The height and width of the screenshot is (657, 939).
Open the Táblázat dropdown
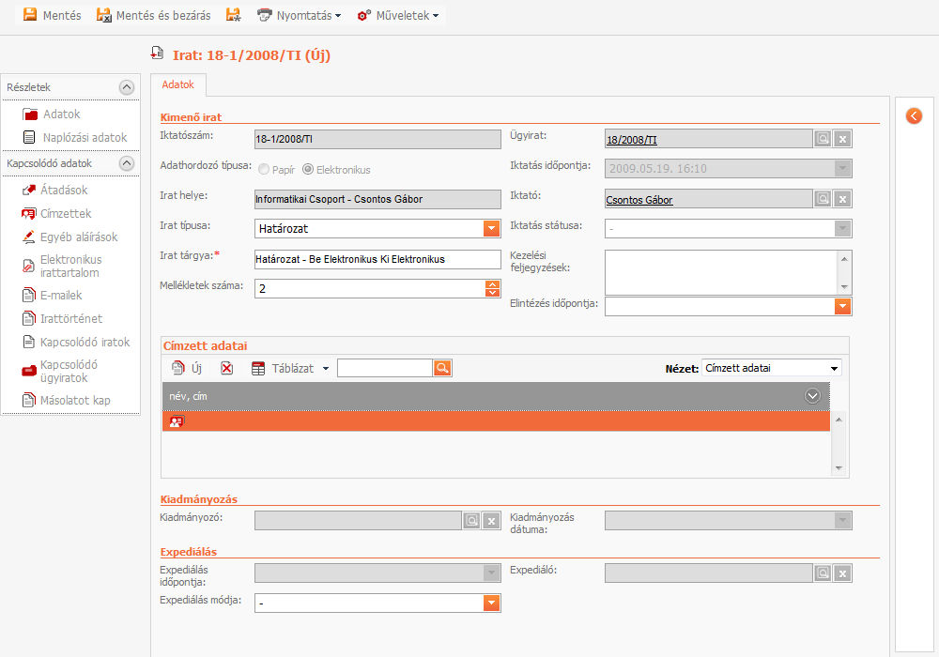tap(290, 368)
